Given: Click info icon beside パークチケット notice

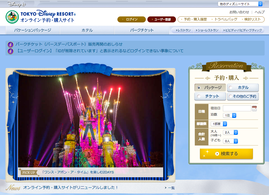Looking at the screenshot, I should (x=10, y=45).
